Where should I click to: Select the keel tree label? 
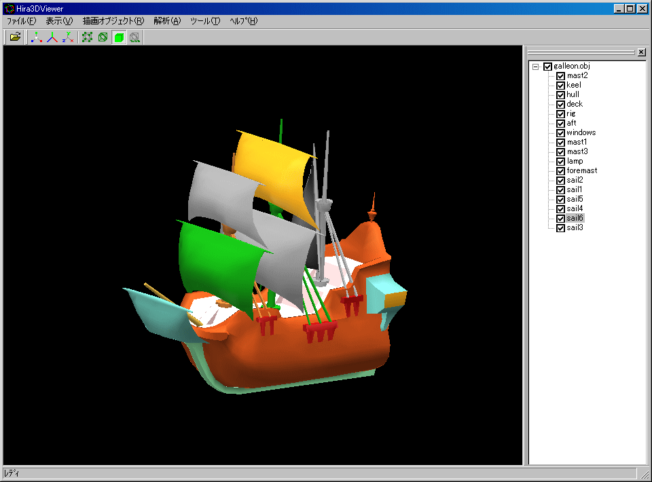tap(574, 85)
